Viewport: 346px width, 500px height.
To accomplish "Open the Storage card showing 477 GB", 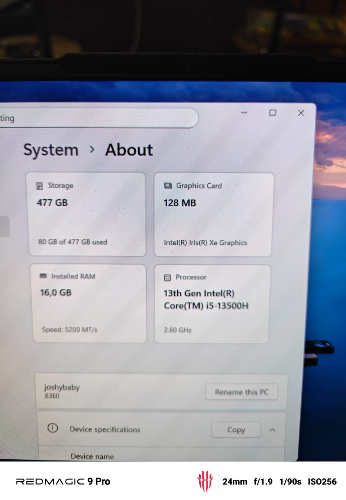I will click(87, 214).
